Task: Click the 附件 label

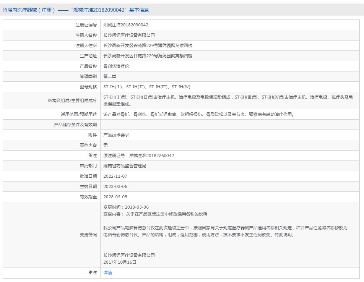Action: tap(93, 135)
